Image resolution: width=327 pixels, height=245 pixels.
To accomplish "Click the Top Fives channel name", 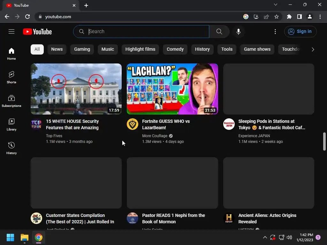I will (x=54, y=136).
